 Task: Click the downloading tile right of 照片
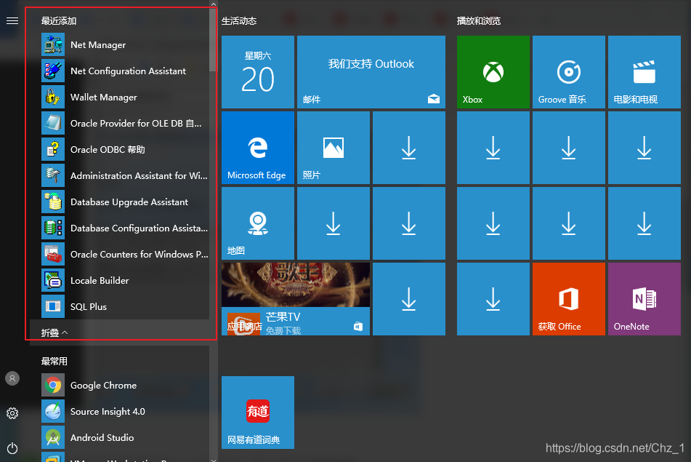409,148
